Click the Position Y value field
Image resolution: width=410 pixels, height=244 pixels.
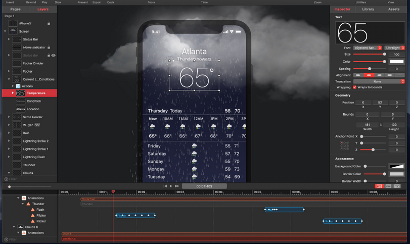coord(380,103)
